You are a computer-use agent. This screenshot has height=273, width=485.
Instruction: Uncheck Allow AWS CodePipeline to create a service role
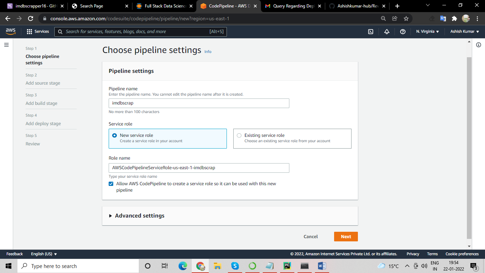111,184
